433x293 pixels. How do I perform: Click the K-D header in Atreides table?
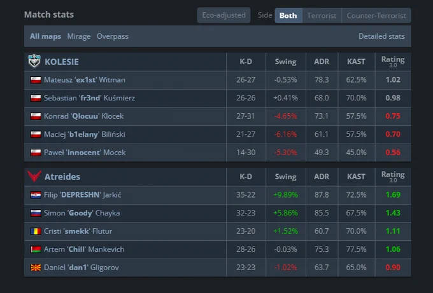[246, 177]
